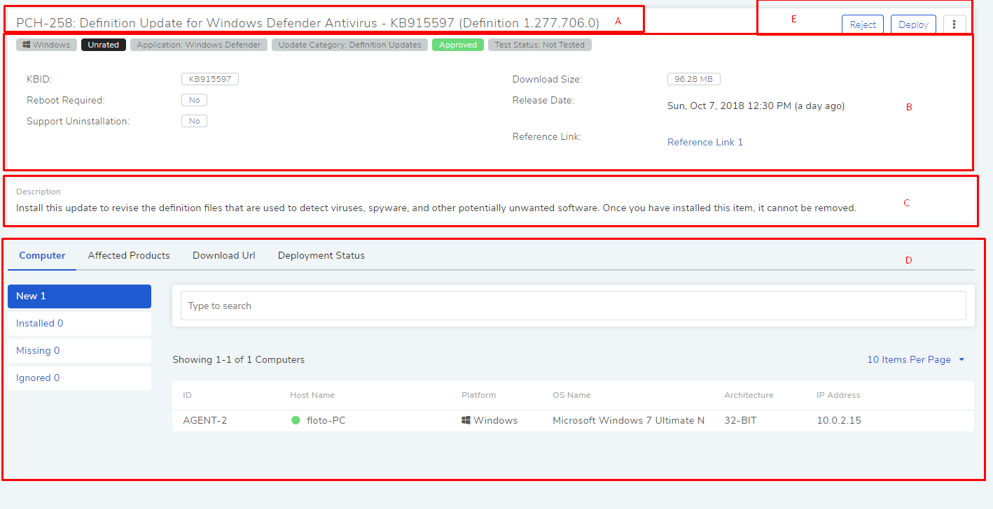The height and width of the screenshot is (509, 993).
Task: Click the Description text paragraph
Action: tap(436, 208)
